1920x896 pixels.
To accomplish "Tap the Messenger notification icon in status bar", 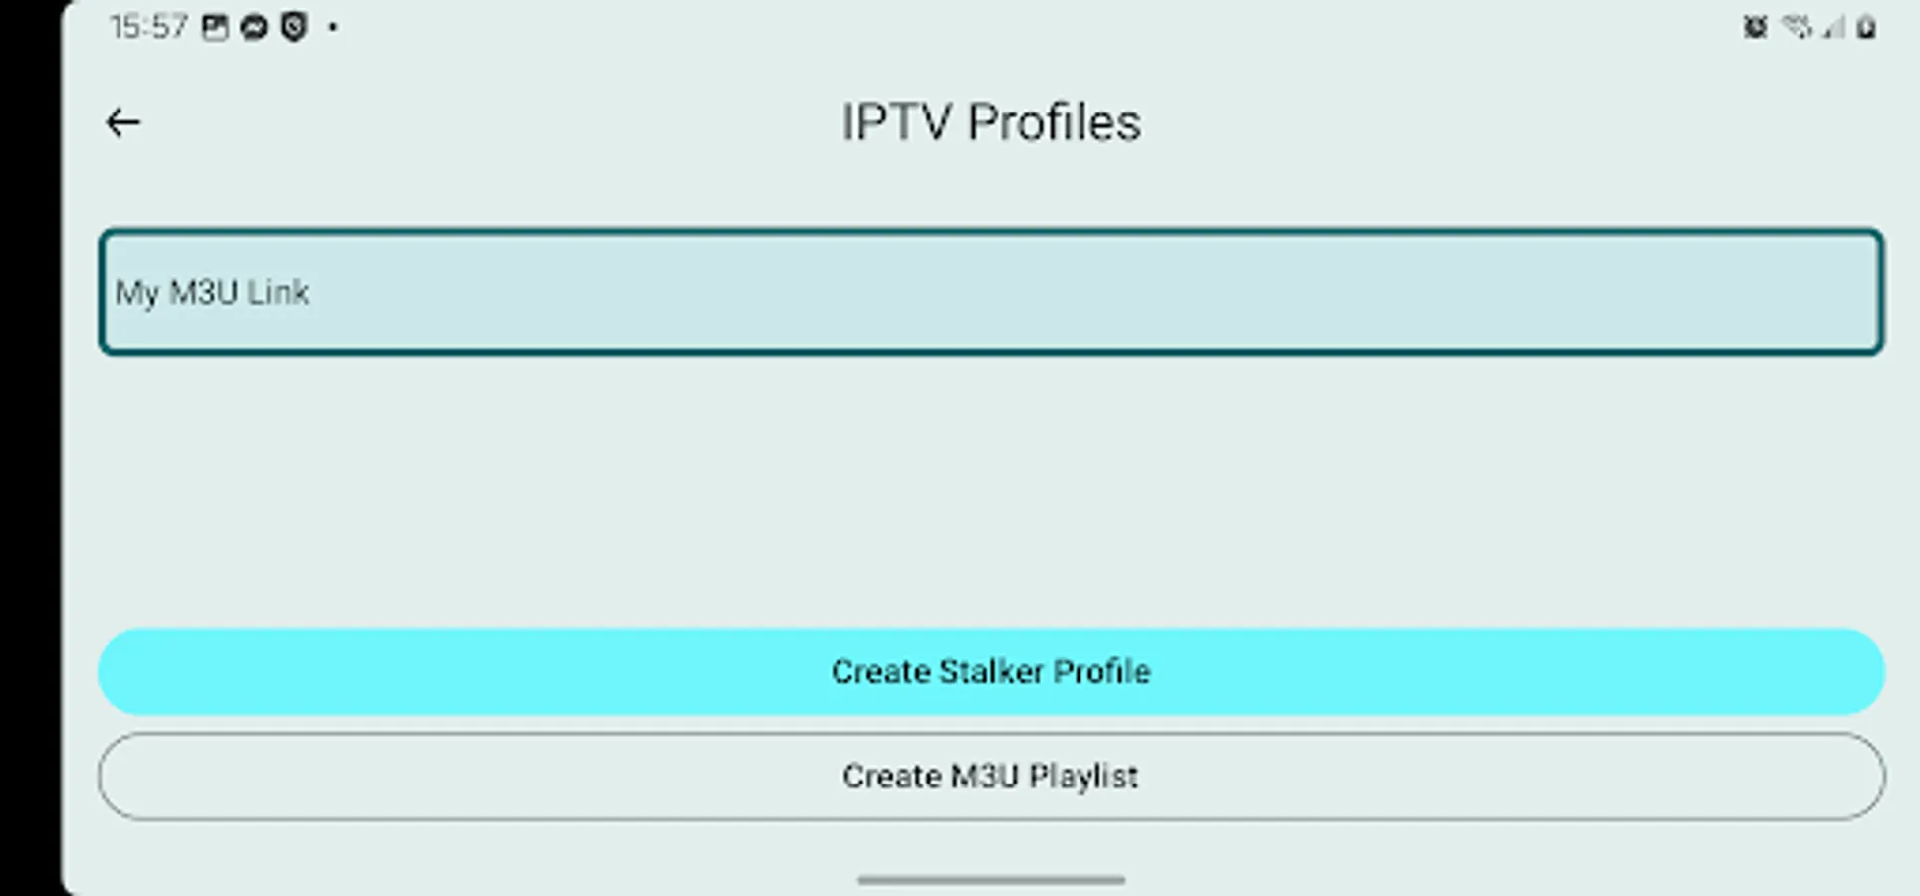I will (254, 27).
